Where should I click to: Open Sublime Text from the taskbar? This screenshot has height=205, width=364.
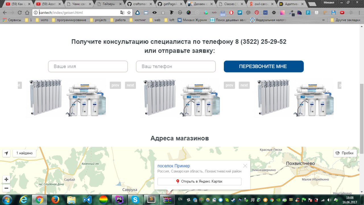pos(152,199)
